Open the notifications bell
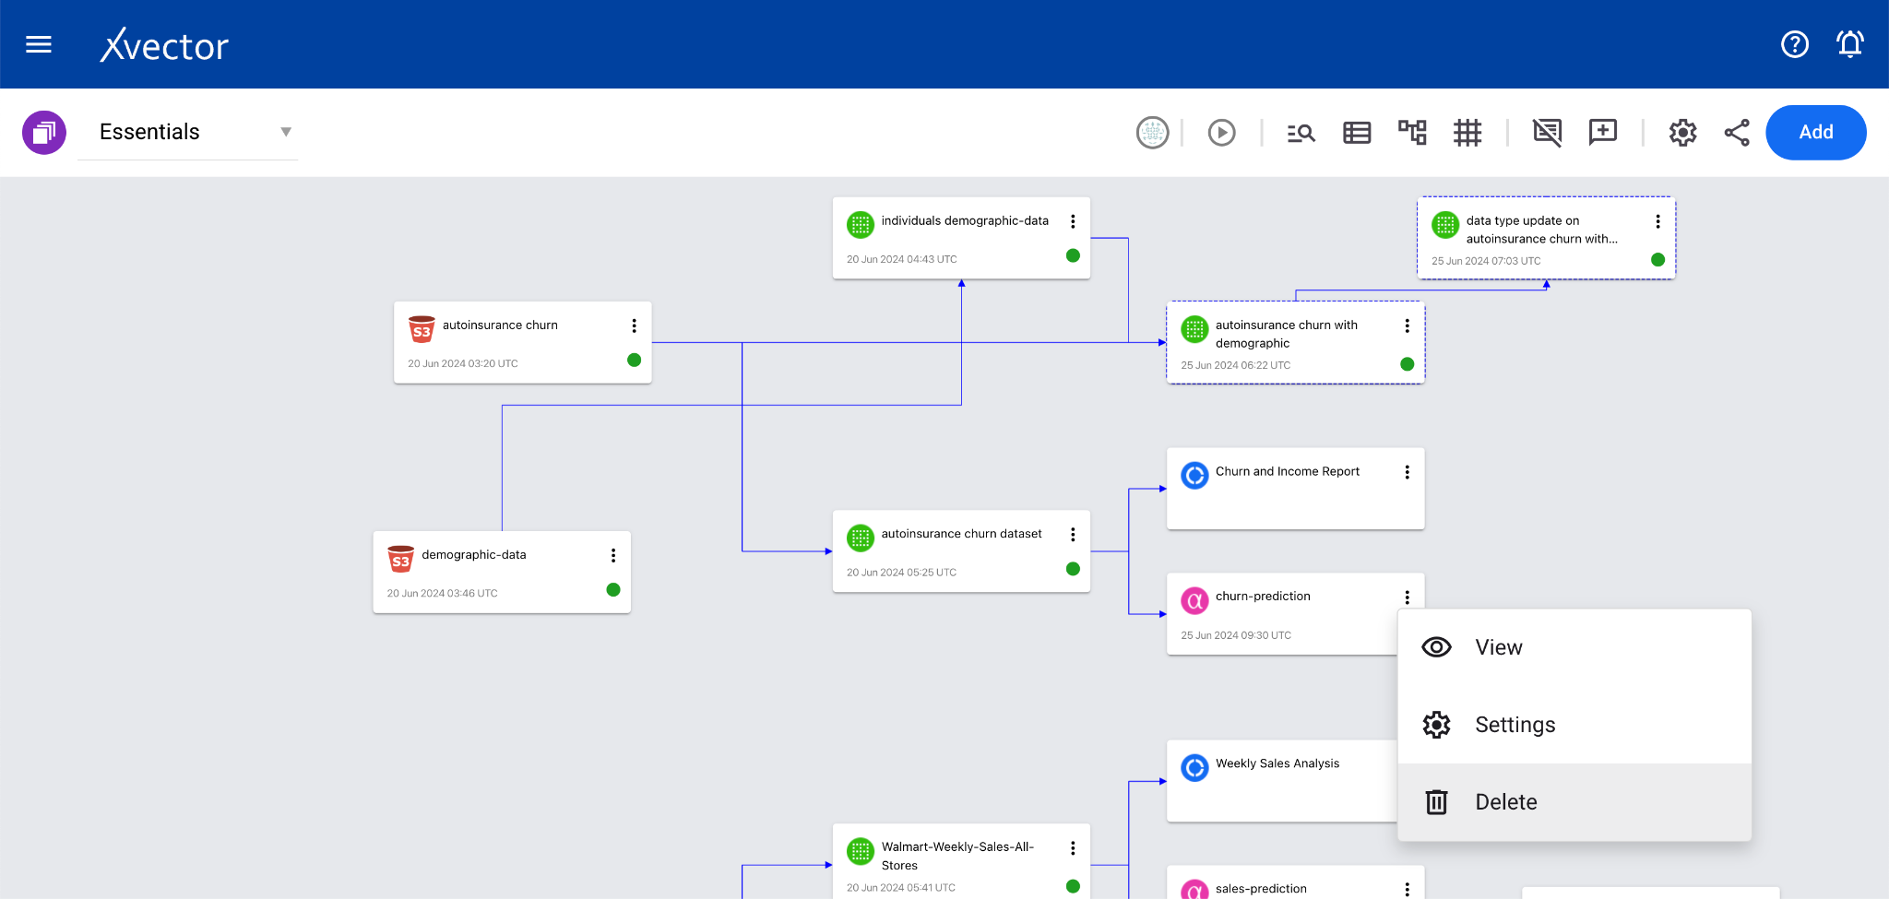1889x899 pixels. coord(1850,44)
